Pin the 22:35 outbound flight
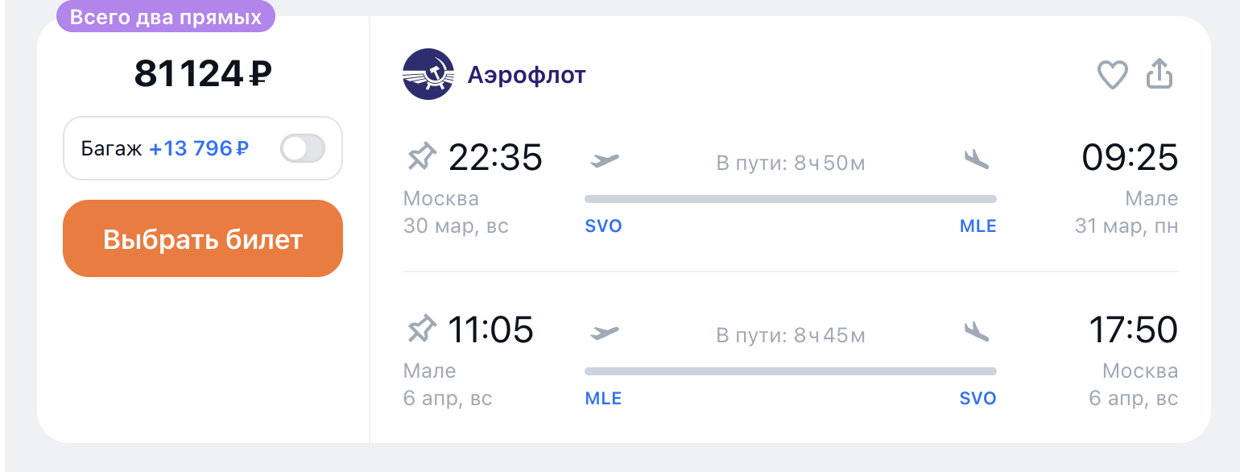The width and height of the screenshot is (1240, 472). point(421,156)
